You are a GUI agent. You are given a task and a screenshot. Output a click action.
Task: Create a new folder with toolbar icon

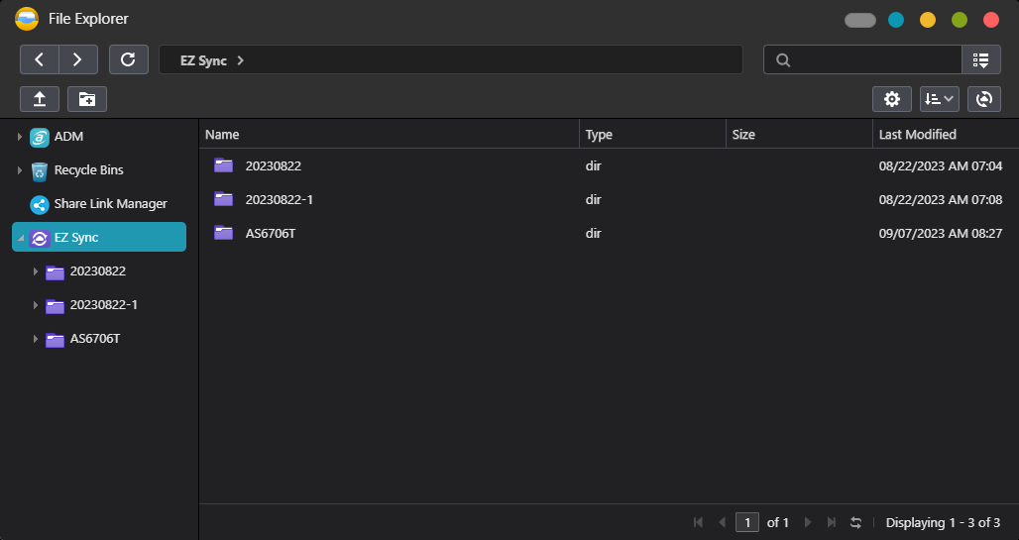[x=87, y=99]
